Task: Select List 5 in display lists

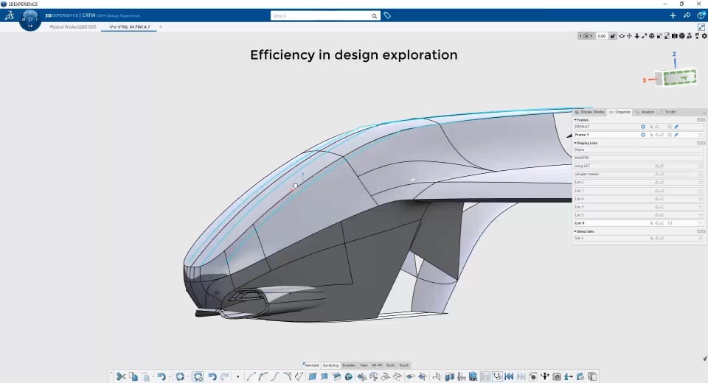Action: (x=639, y=215)
